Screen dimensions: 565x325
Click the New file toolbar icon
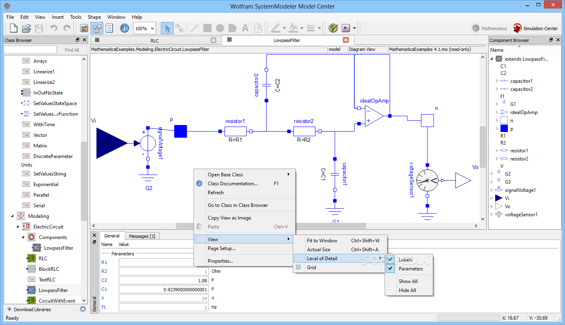click(x=13, y=28)
